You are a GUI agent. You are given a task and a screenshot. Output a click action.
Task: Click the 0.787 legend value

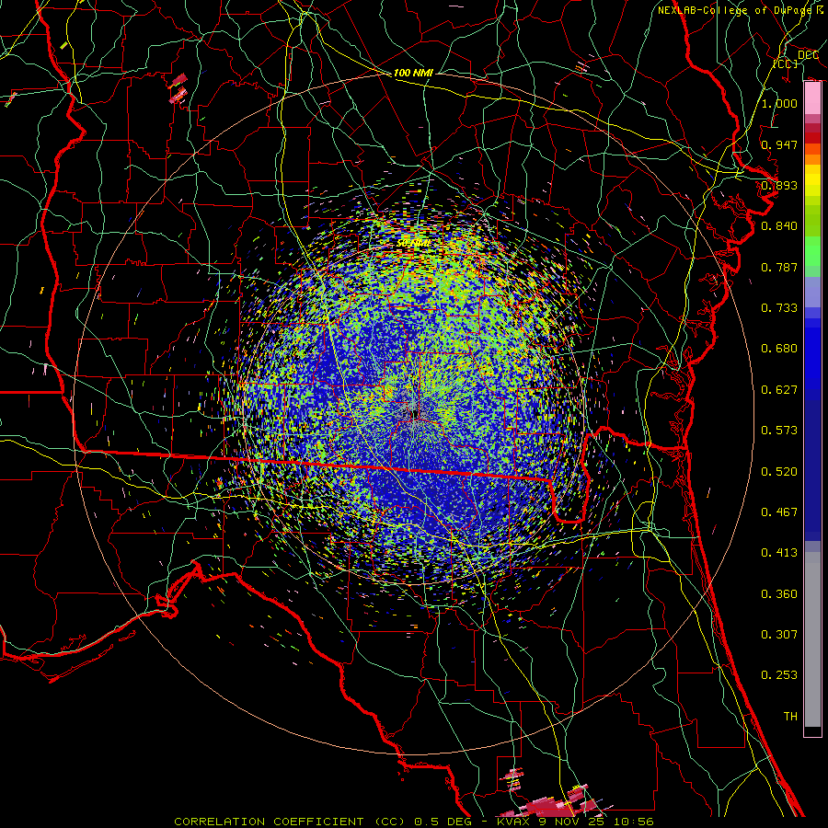[779, 267]
